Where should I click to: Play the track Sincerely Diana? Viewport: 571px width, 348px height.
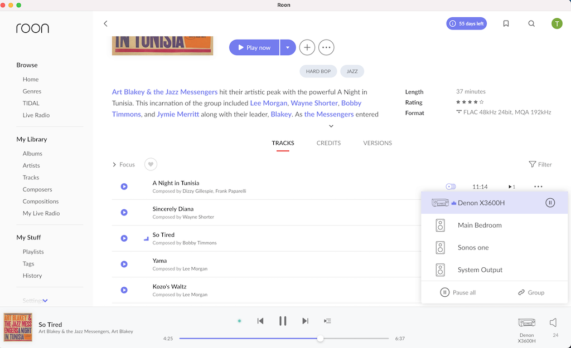coord(124,212)
